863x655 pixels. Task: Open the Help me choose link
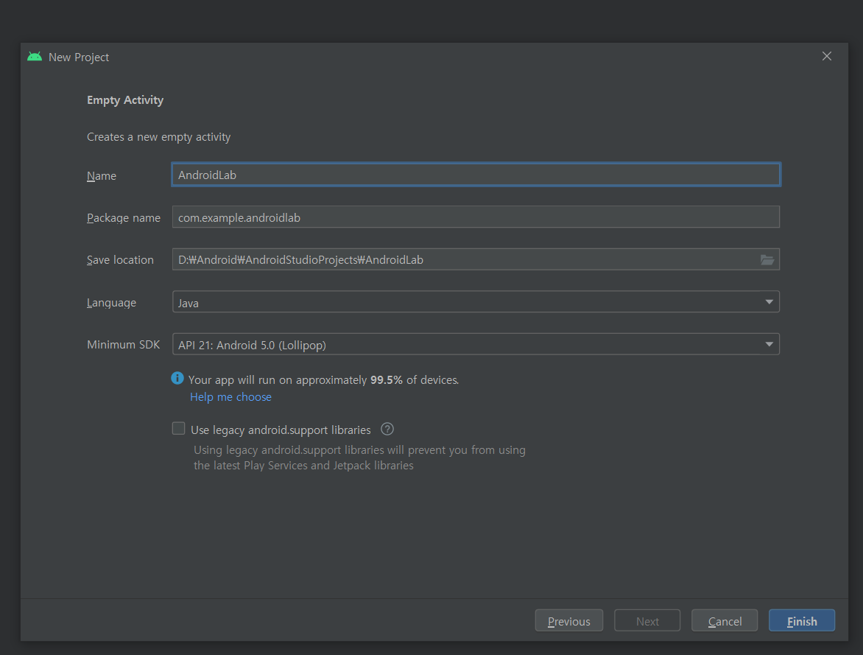pyautogui.click(x=230, y=396)
